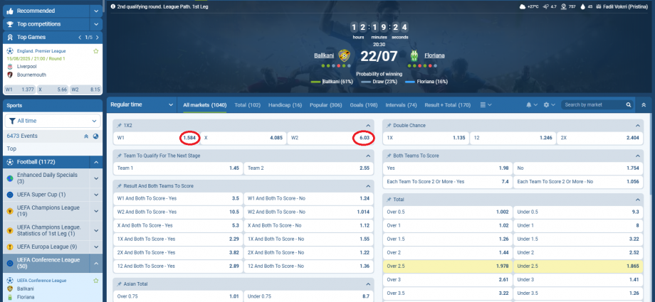Expand the Top competitions section
Image resolution: width=655 pixels, height=302 pixels.
point(97,24)
